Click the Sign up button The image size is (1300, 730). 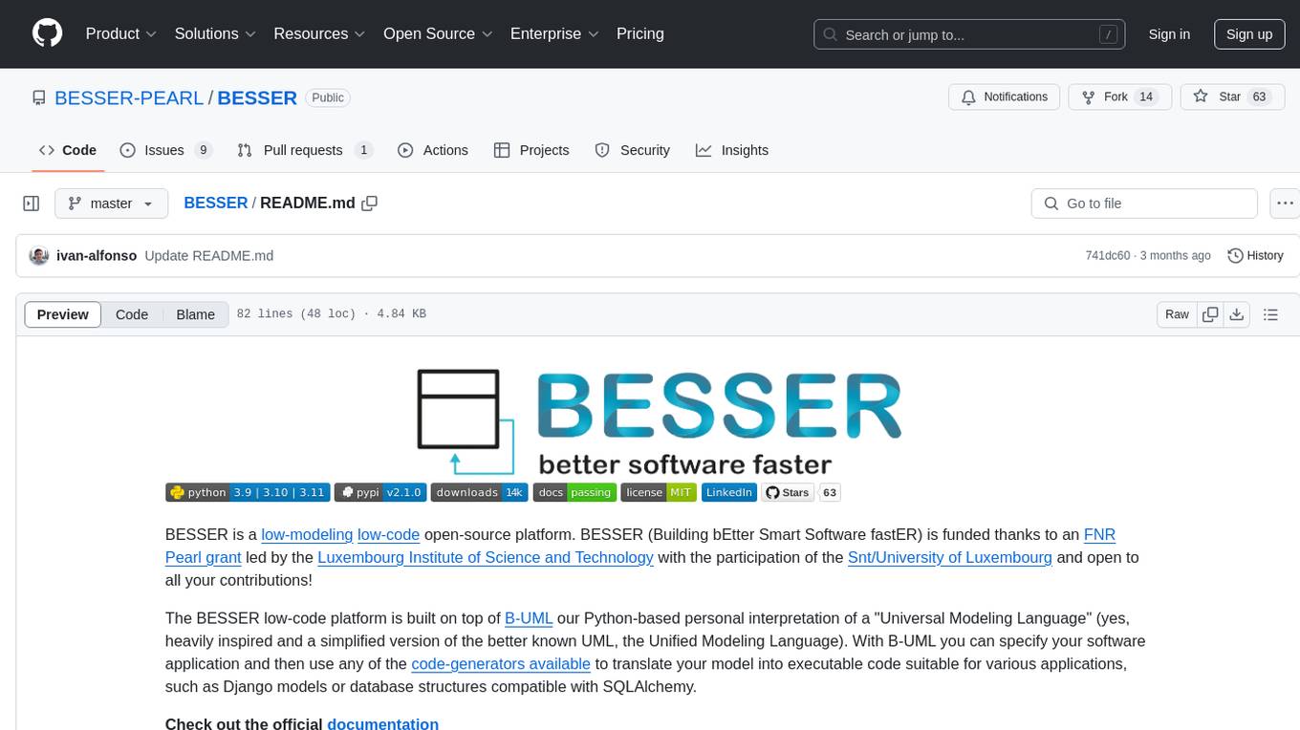[x=1248, y=34]
